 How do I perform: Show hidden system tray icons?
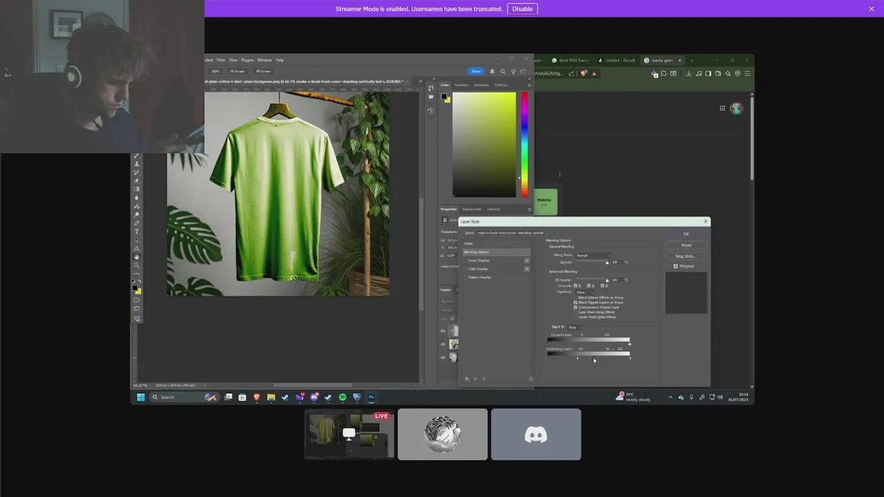pyautogui.click(x=670, y=398)
